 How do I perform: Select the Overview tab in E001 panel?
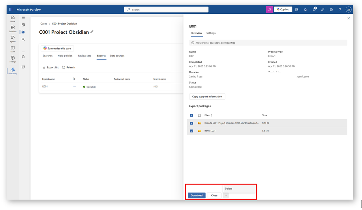click(x=196, y=33)
